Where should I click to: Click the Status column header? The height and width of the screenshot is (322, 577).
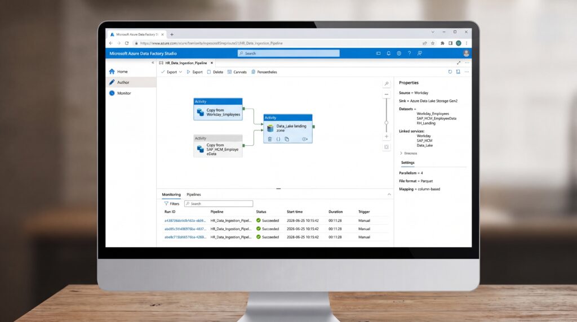click(x=261, y=212)
